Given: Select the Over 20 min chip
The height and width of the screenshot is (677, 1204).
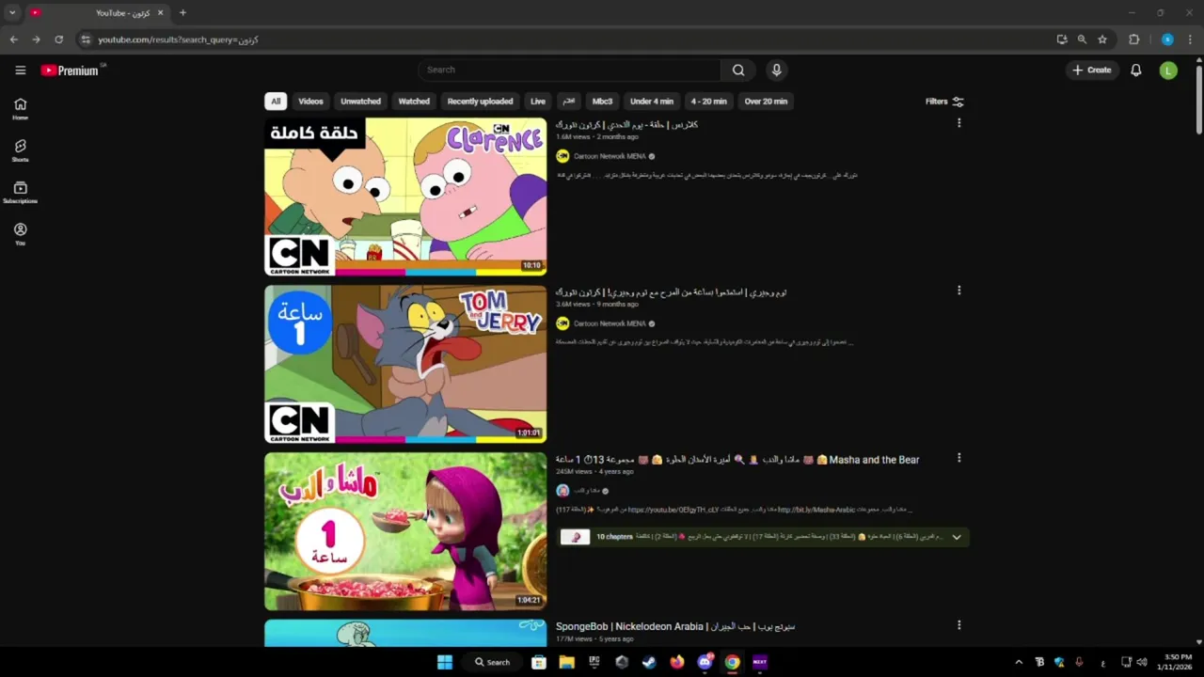Looking at the screenshot, I should (766, 102).
